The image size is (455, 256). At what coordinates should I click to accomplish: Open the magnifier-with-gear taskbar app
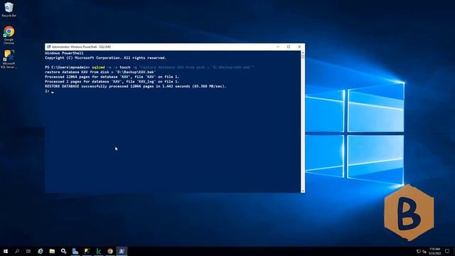coord(63,251)
